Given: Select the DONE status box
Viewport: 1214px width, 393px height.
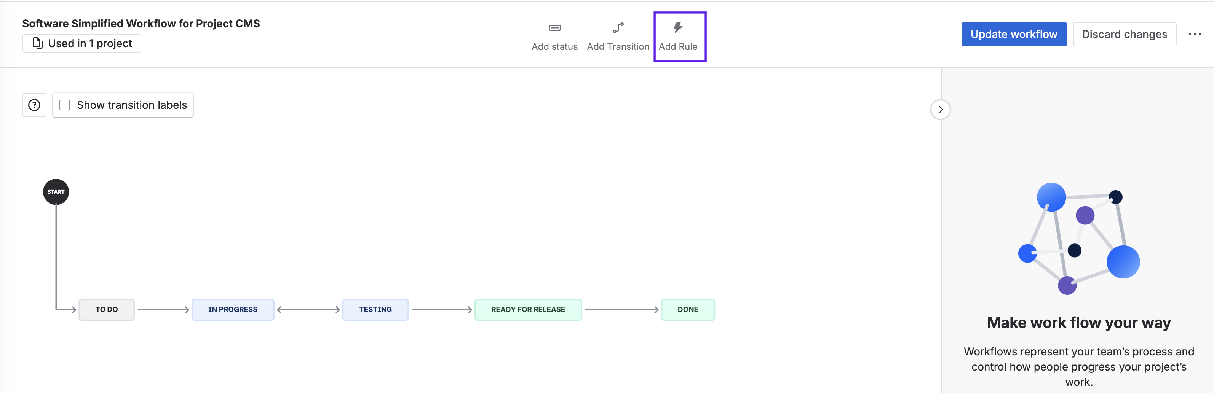Looking at the screenshot, I should 688,309.
